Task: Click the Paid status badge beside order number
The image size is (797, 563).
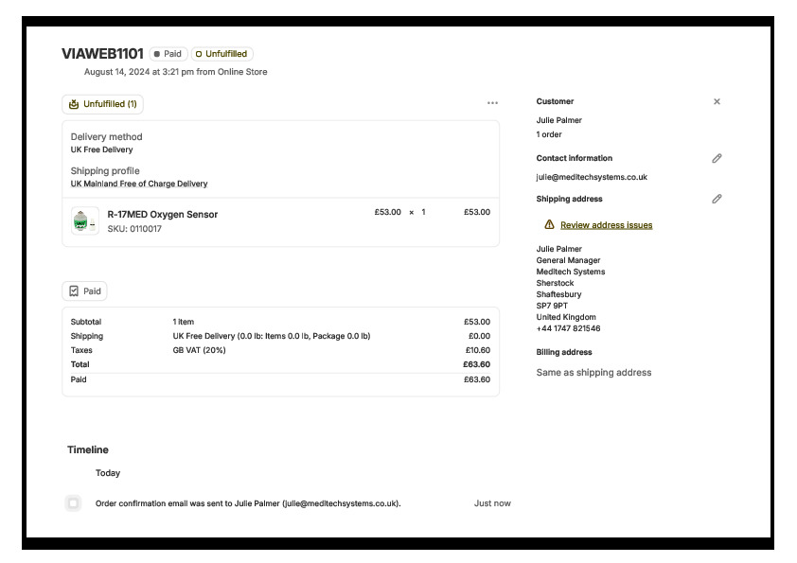Action: click(x=168, y=54)
